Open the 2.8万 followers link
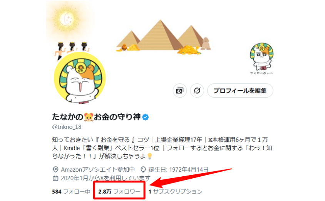Image resolution: width=325 pixels, height=201 pixels. tap(119, 191)
